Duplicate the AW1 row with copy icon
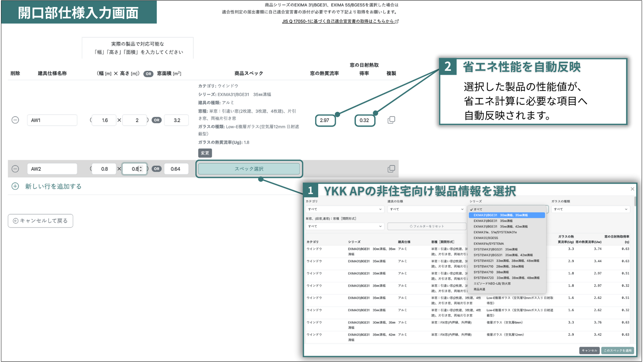This screenshot has height=362, width=643. [x=391, y=120]
